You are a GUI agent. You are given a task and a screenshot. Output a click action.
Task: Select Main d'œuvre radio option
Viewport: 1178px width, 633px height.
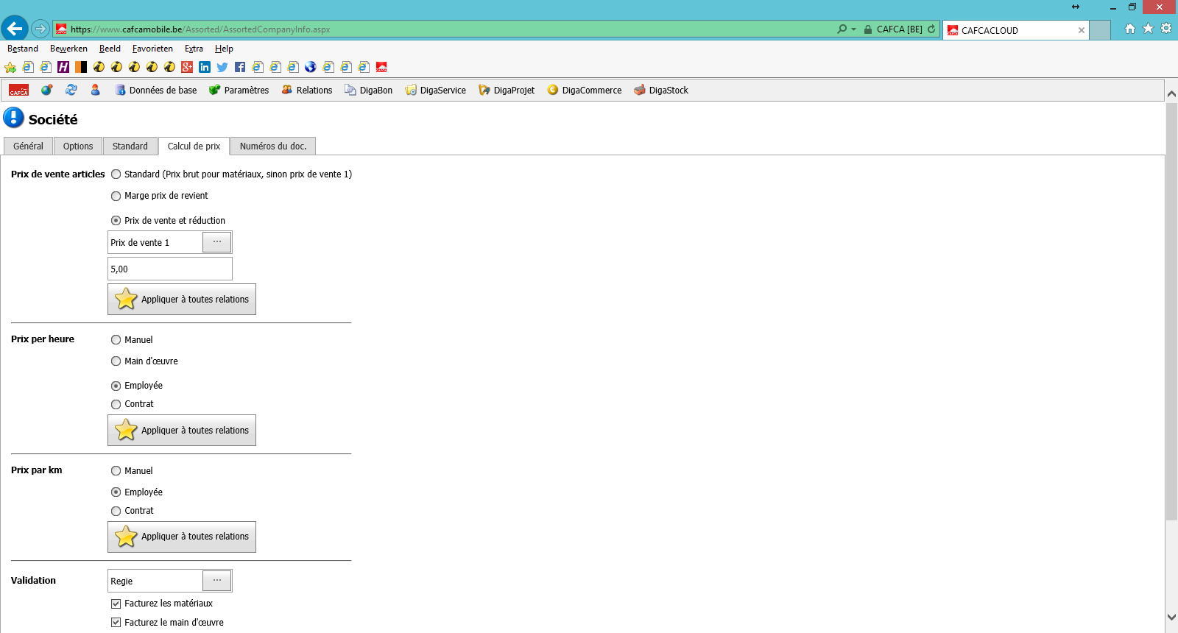[x=116, y=361]
